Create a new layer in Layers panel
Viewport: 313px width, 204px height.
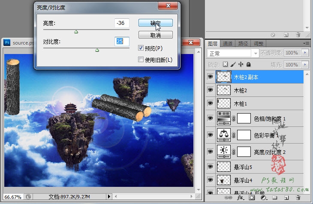point(286,198)
